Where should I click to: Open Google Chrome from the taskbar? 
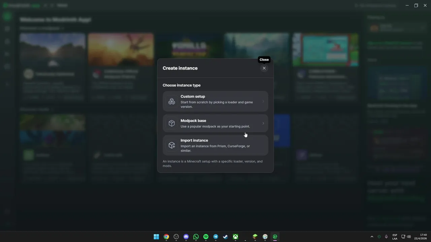166,237
